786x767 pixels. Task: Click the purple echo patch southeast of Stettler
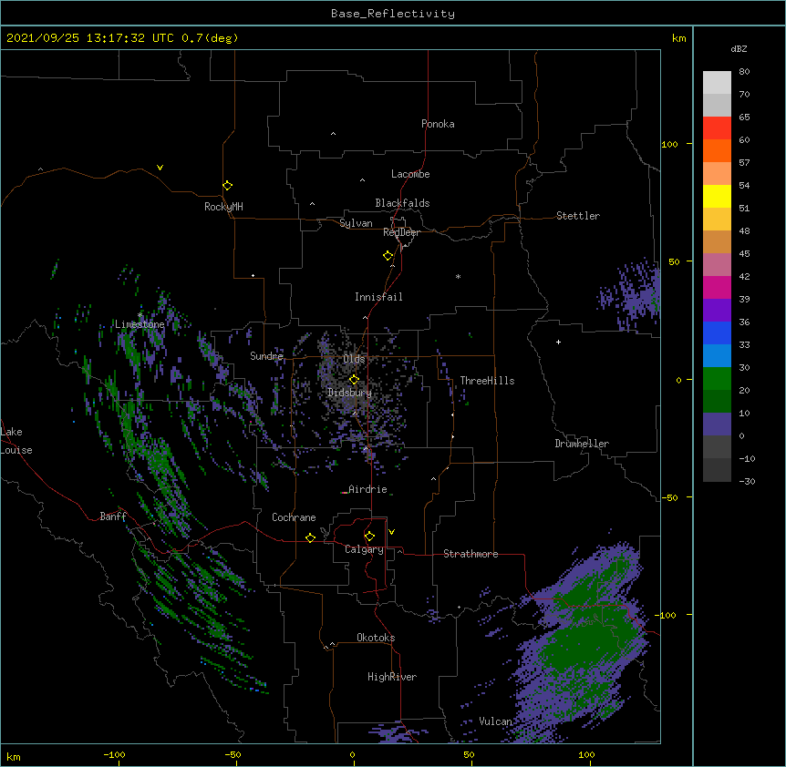[632, 294]
